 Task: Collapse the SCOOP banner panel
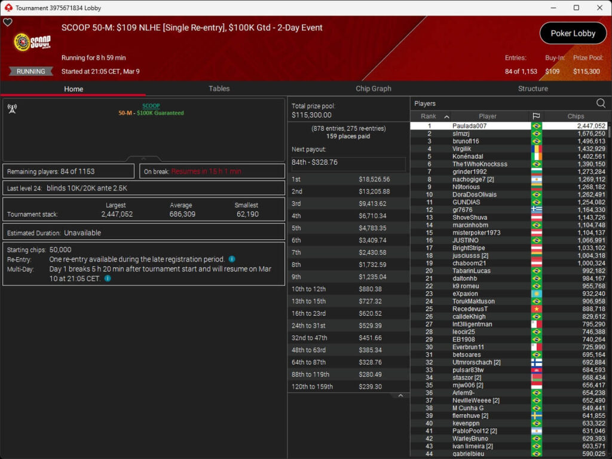click(143, 159)
